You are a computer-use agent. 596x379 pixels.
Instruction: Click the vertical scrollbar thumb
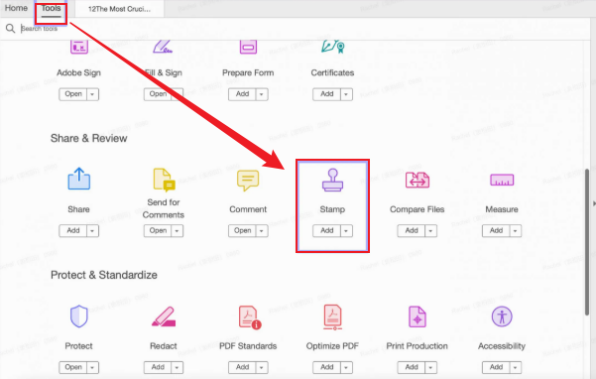coord(588,242)
